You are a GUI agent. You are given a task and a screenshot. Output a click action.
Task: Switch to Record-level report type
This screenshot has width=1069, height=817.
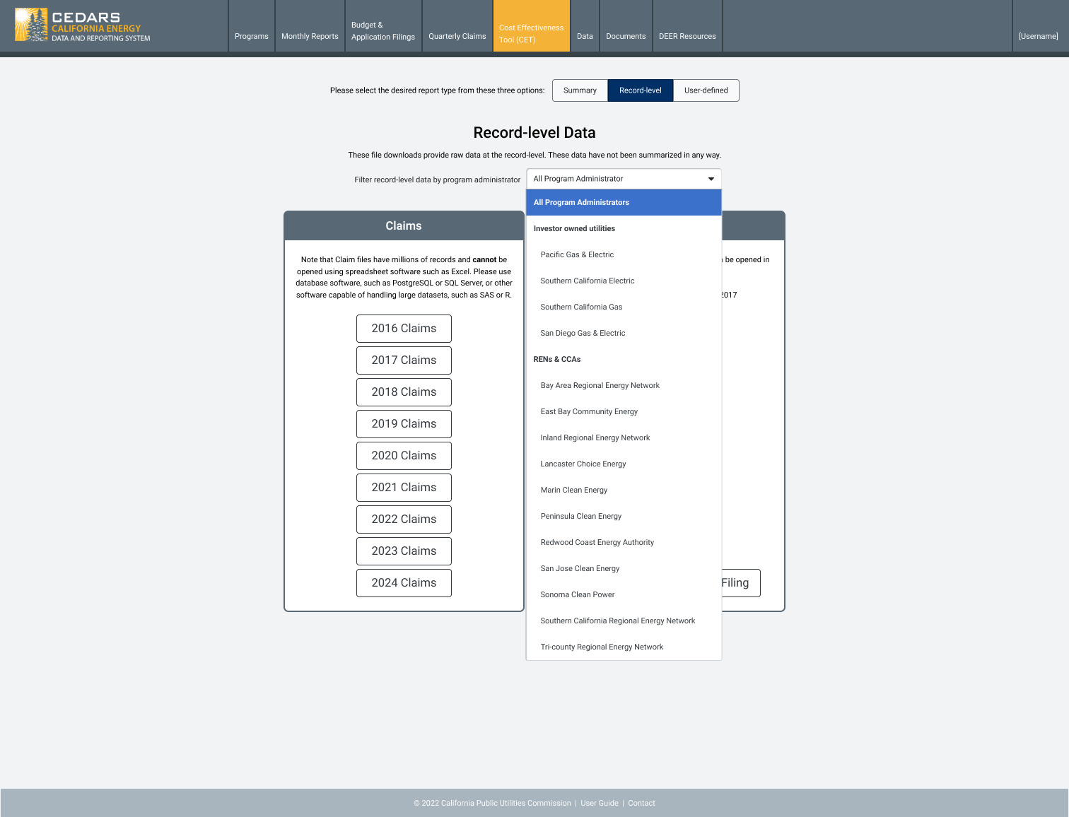640,90
